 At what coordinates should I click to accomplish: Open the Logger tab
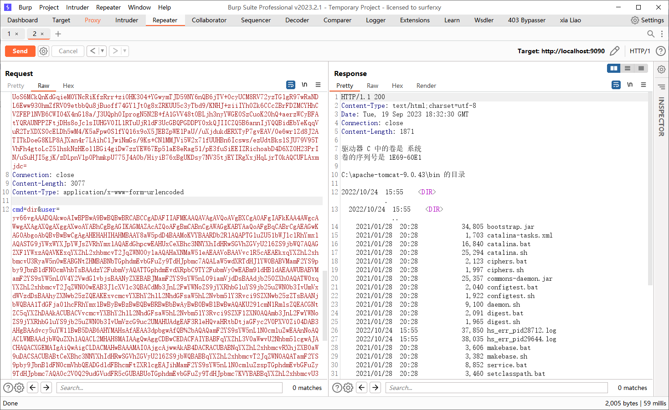376,20
